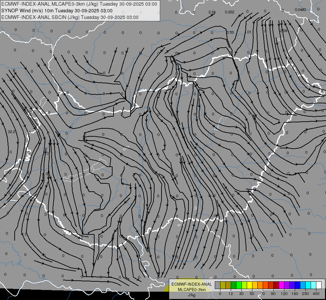Select legend tick label 400
The image size is (326, 300).
tap(316, 294)
